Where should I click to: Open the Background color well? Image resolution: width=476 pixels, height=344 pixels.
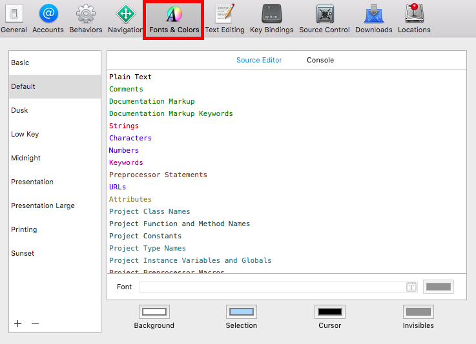[x=154, y=312]
